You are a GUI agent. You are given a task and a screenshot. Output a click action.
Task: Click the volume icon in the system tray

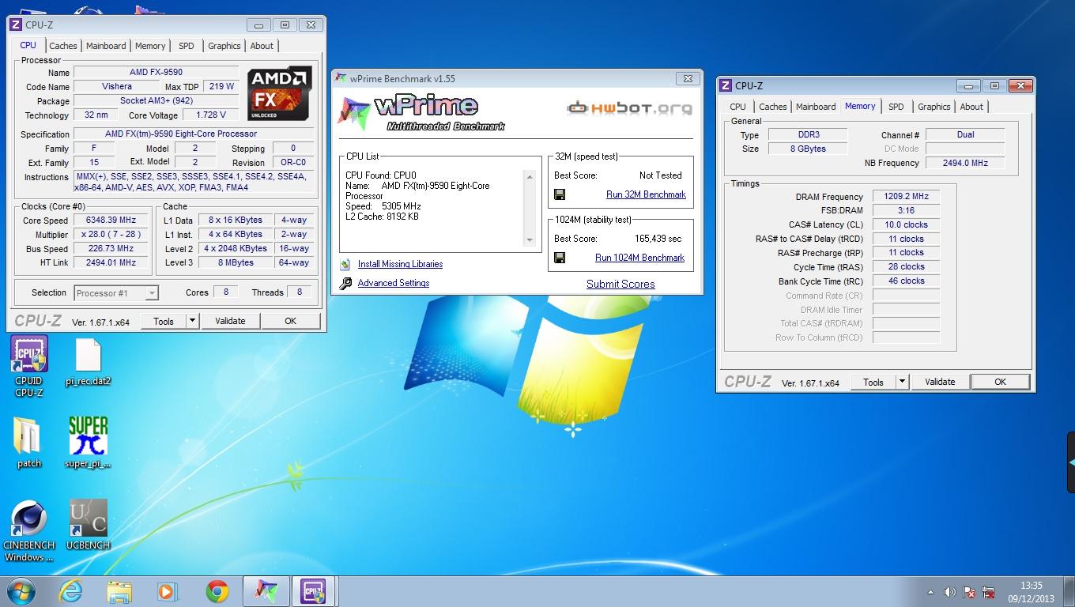(949, 592)
